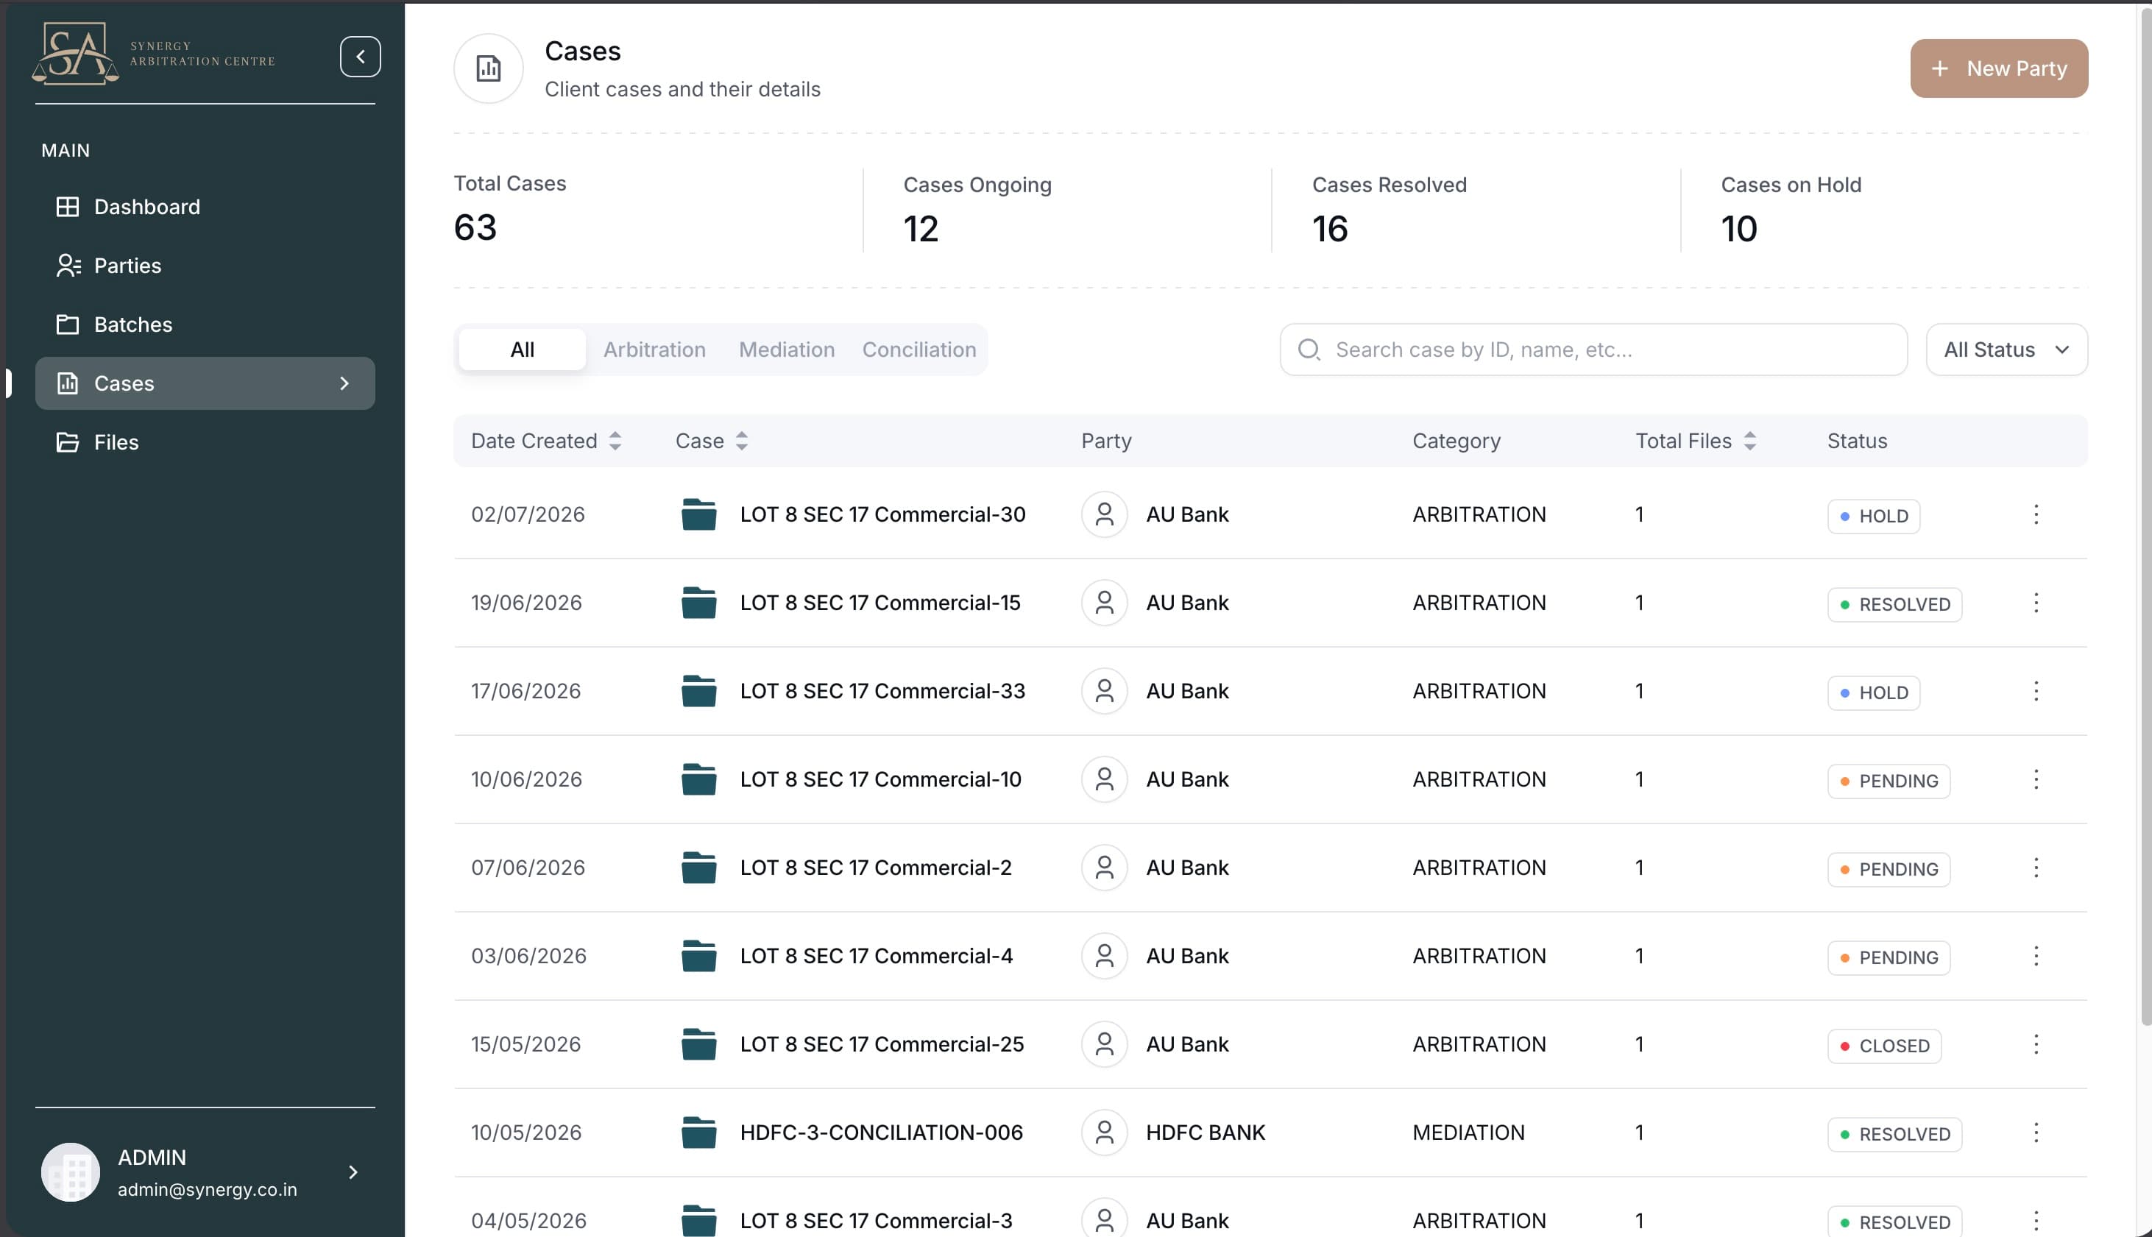
Task: Switch to the Mediation tab
Action: click(787, 350)
